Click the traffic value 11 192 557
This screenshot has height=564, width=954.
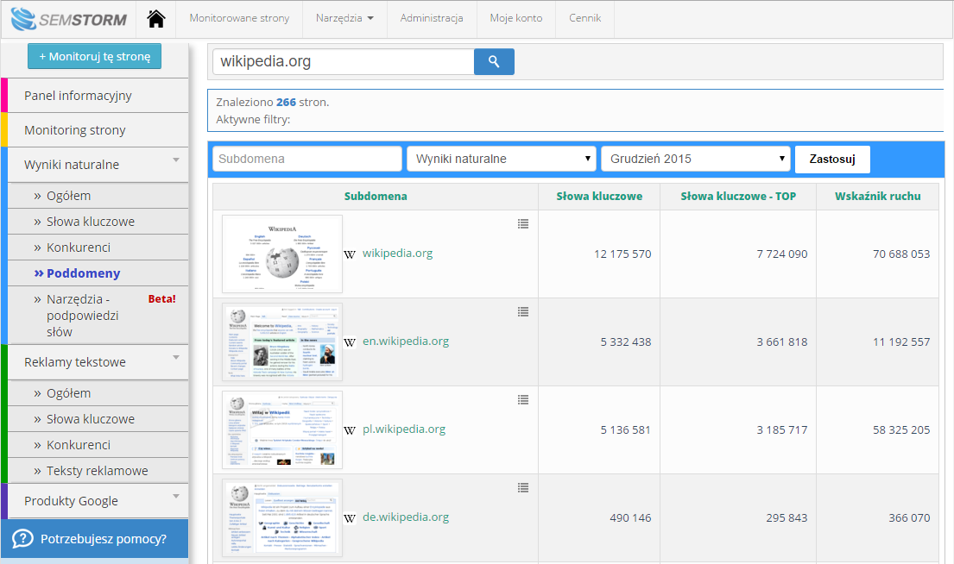pos(901,342)
